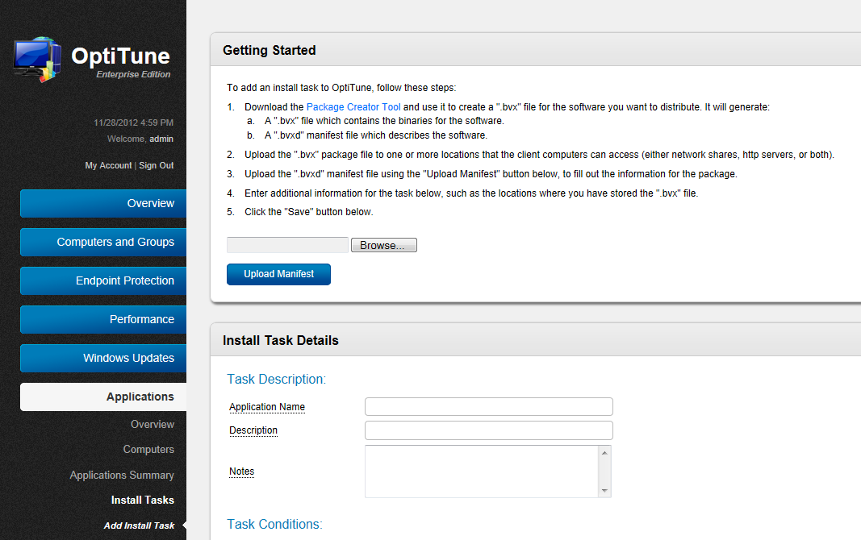Go to Endpoint Protection
The width and height of the screenshot is (861, 540).
point(102,280)
